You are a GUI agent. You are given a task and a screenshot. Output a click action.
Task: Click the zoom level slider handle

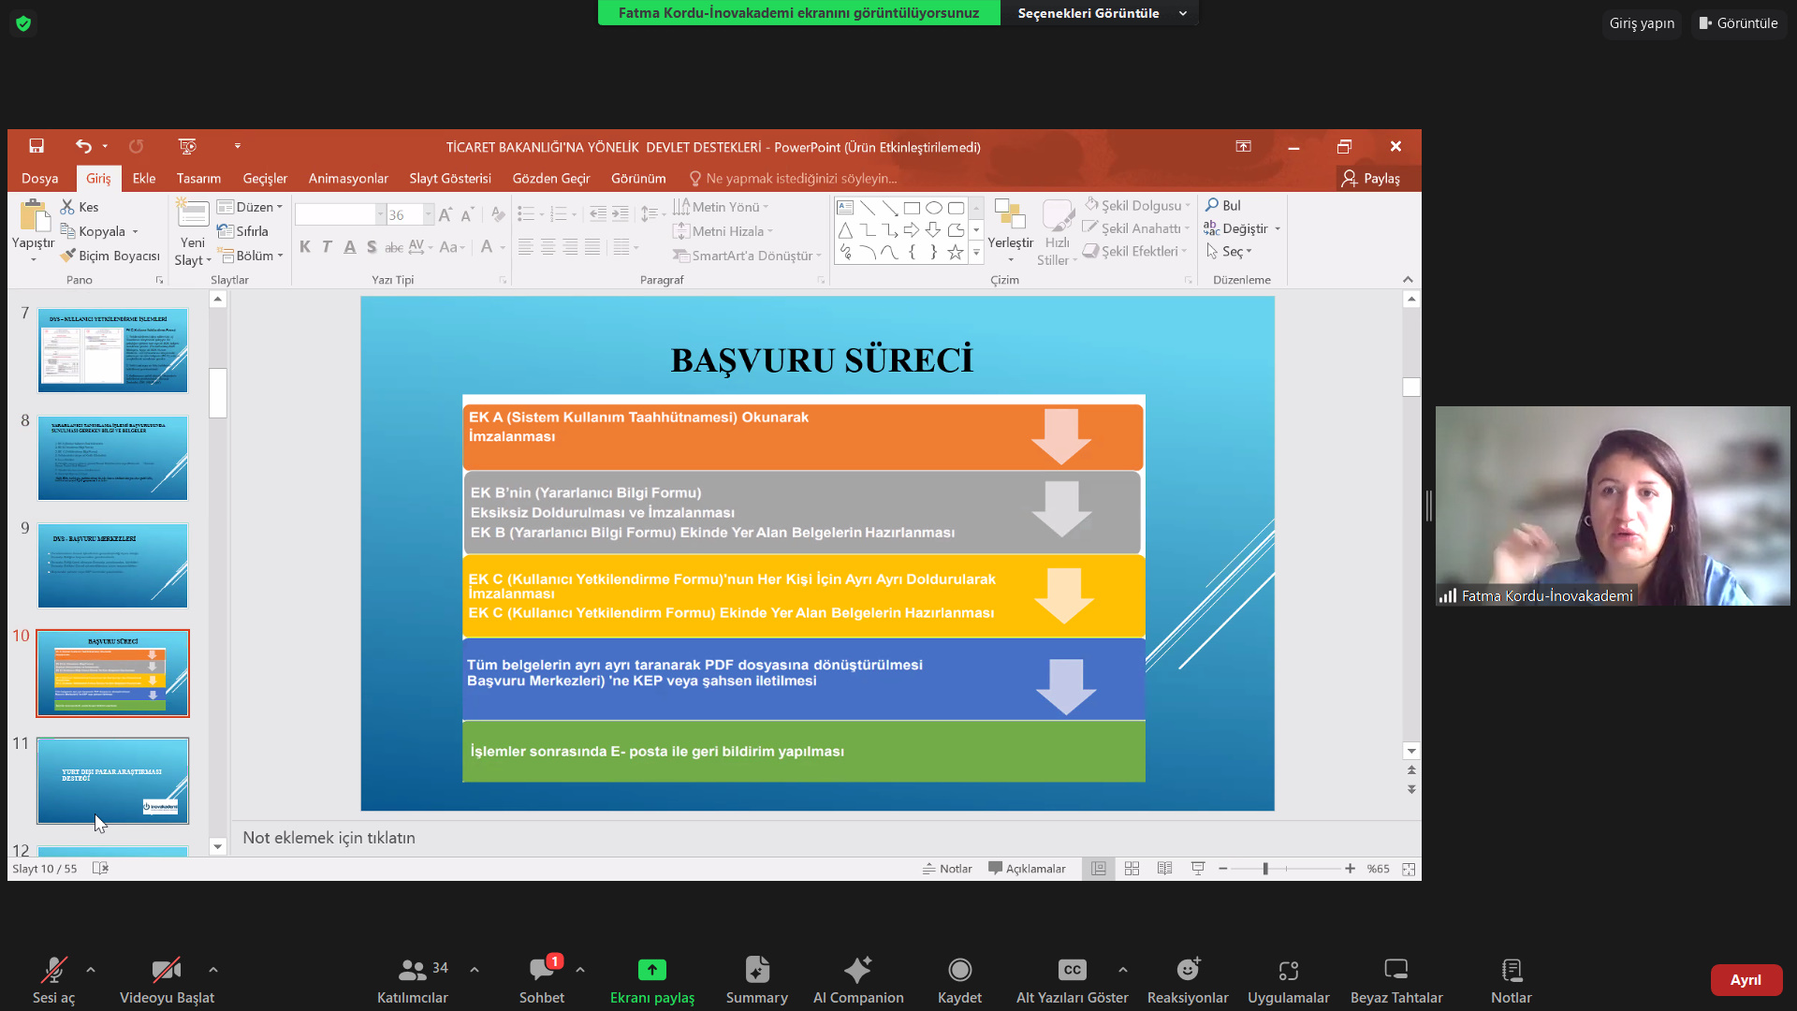coord(1265,869)
